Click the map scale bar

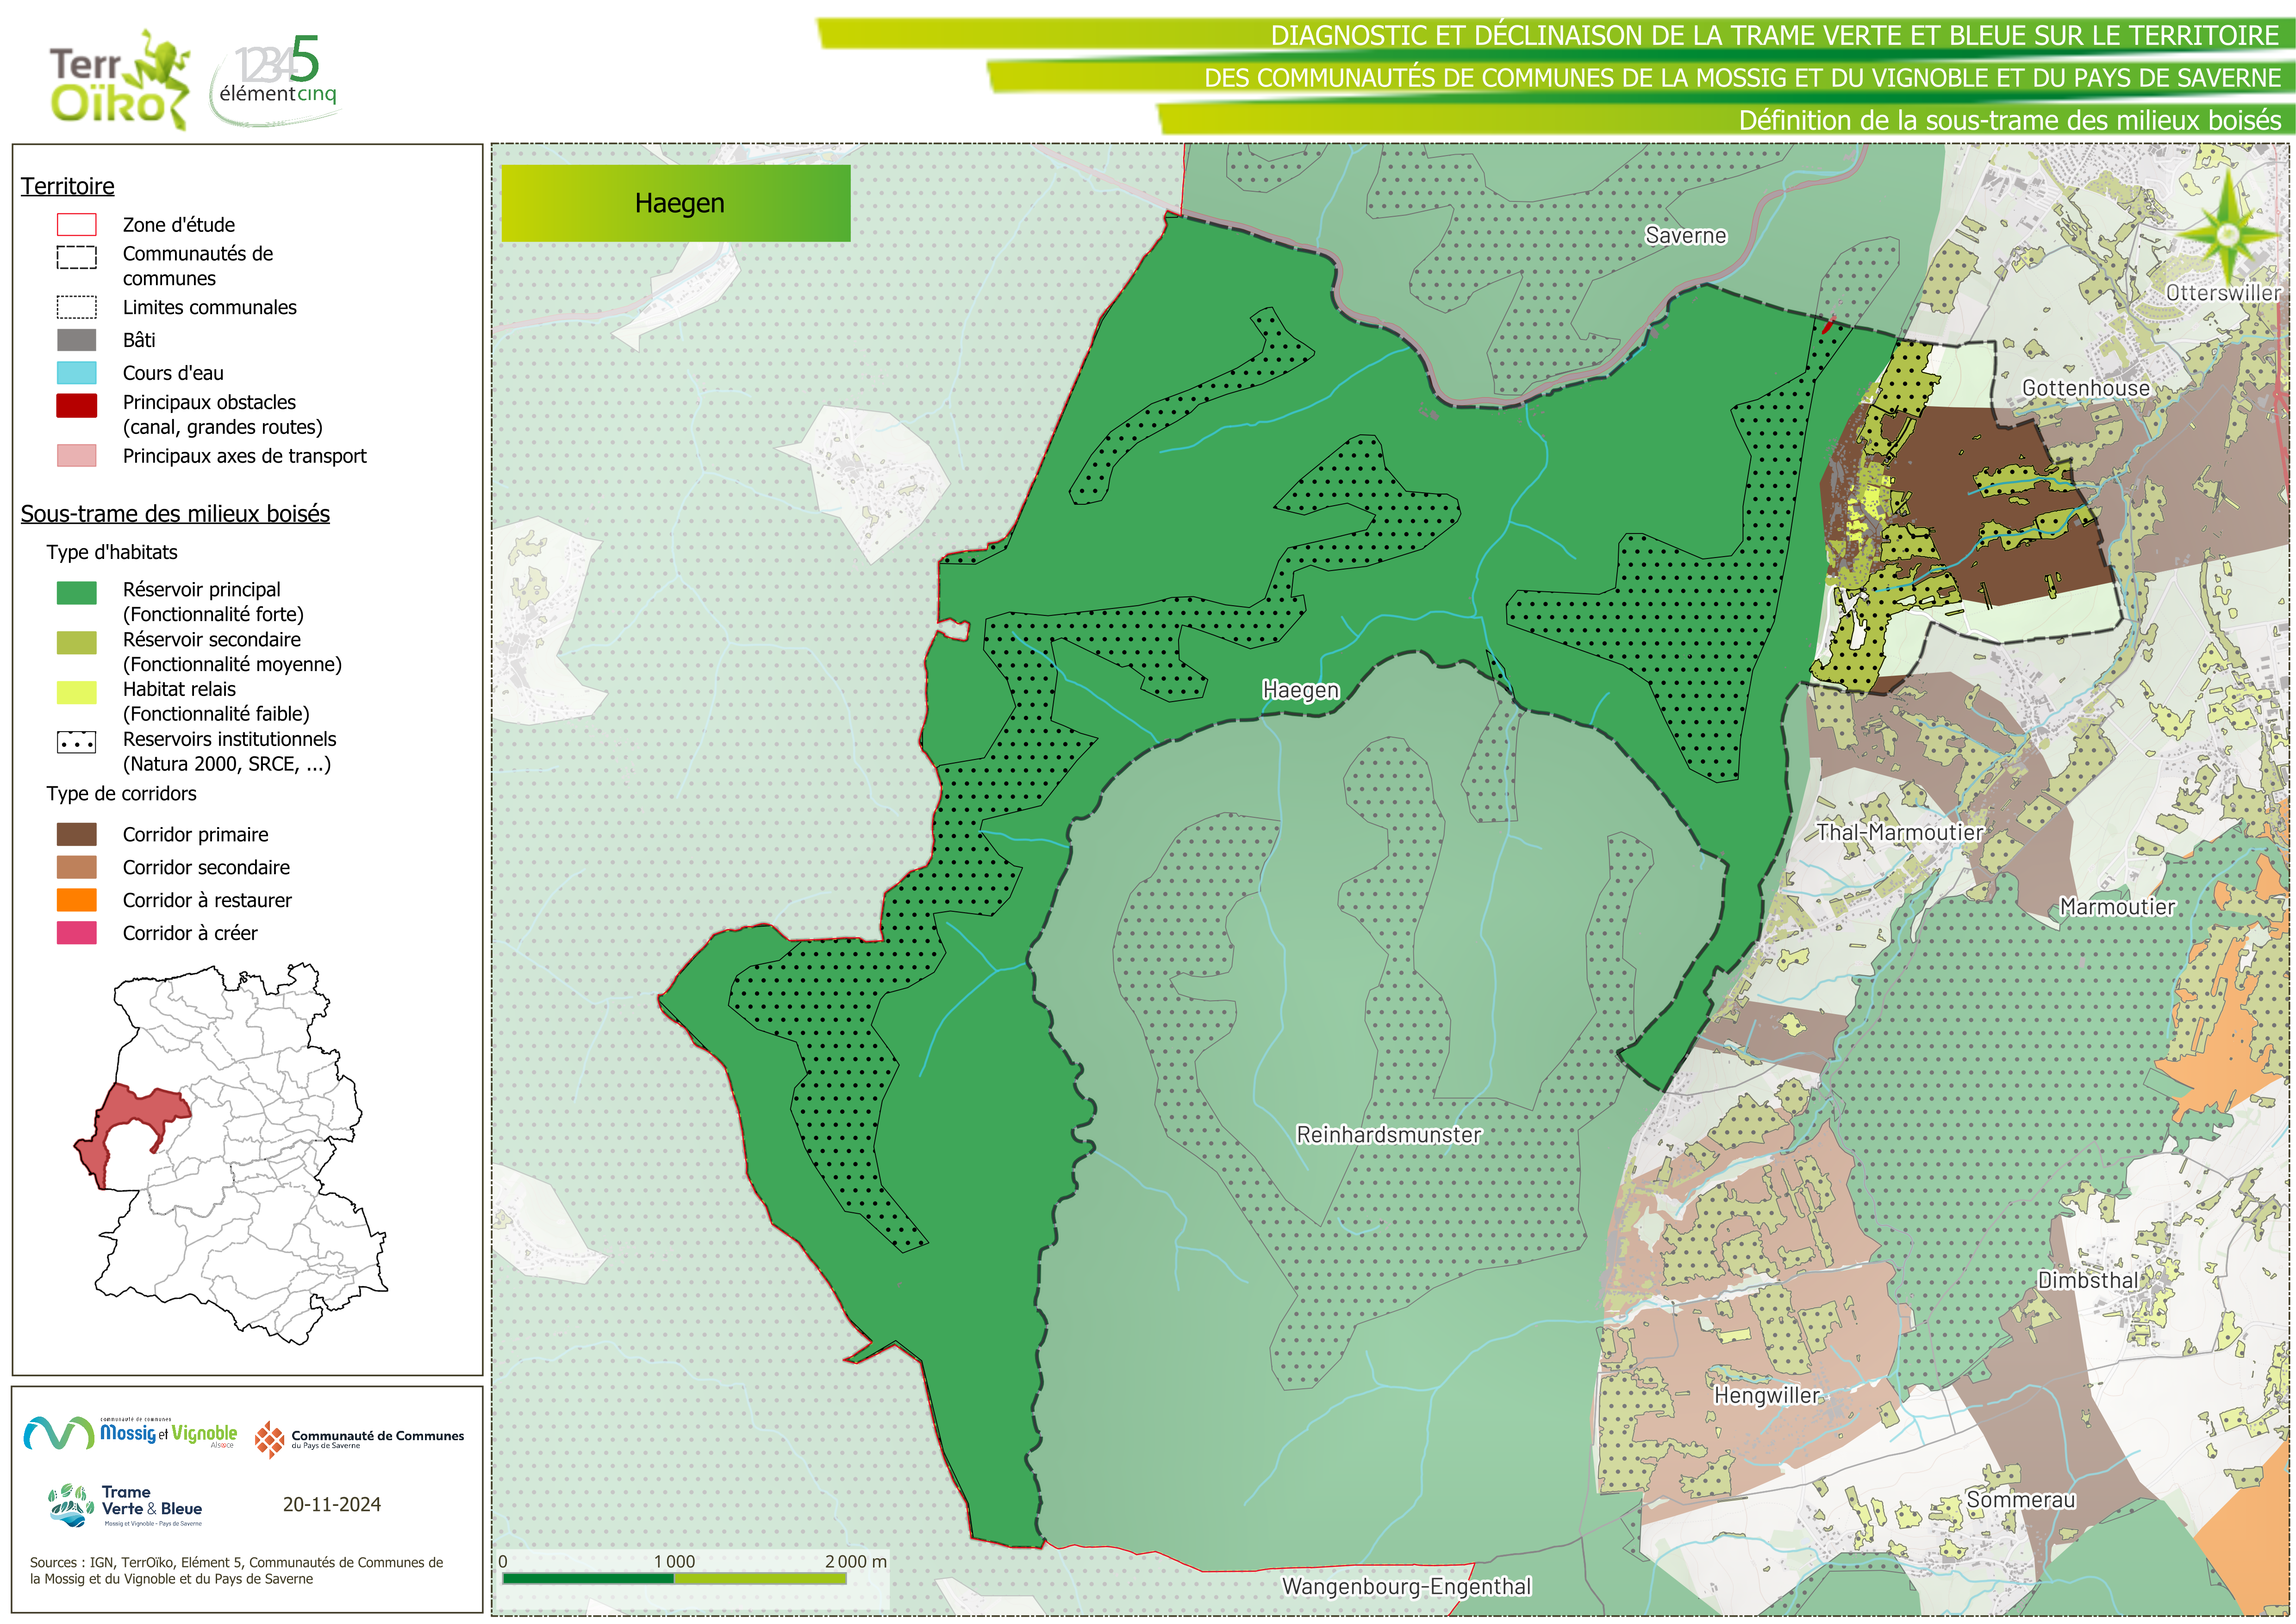(x=674, y=1578)
